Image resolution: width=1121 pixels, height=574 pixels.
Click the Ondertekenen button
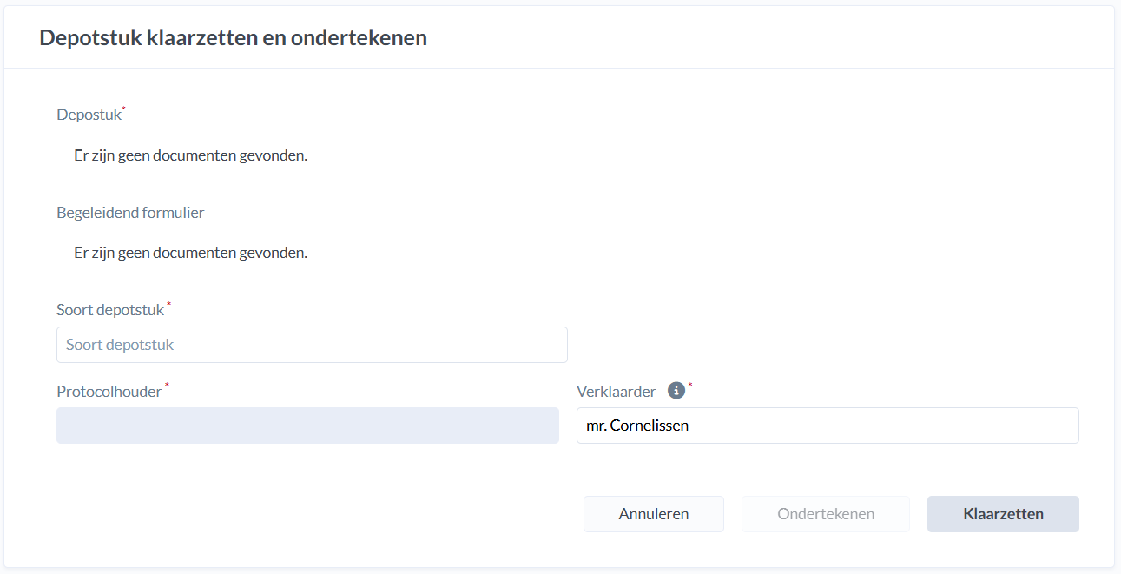click(825, 514)
